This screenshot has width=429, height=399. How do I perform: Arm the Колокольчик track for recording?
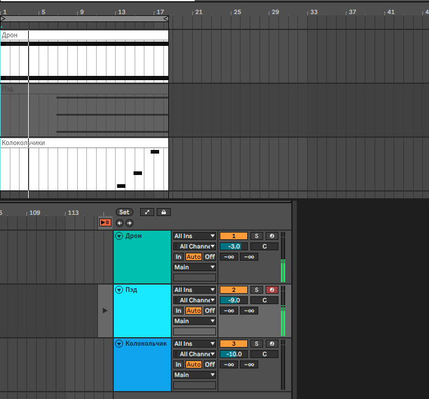pos(272,344)
